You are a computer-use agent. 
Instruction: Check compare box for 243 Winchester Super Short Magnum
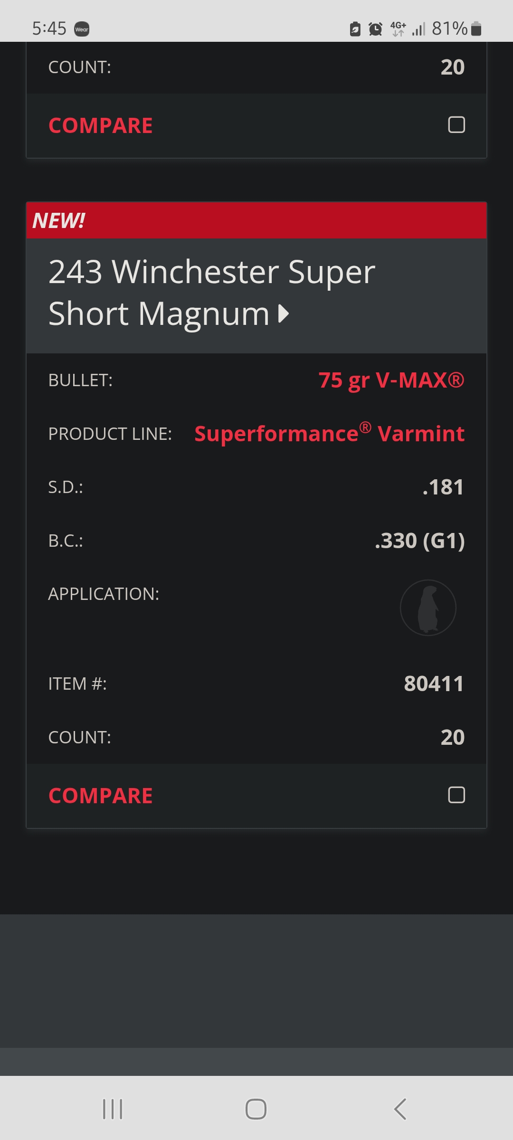[x=456, y=795]
